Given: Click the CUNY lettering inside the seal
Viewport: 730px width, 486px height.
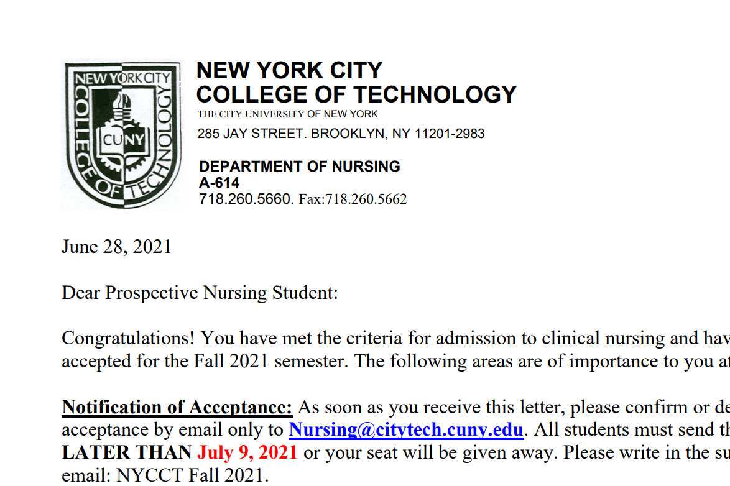Looking at the screenshot, I should (123, 140).
